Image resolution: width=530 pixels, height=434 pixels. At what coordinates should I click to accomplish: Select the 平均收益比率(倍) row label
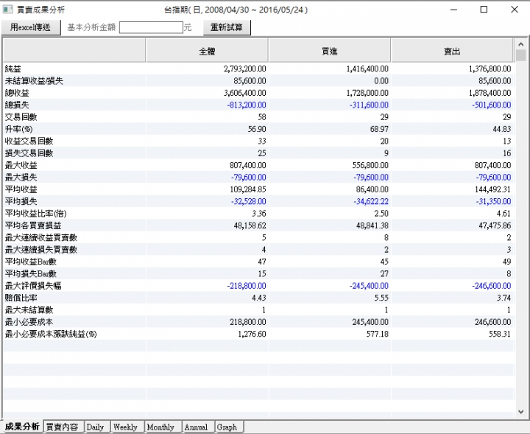point(35,214)
